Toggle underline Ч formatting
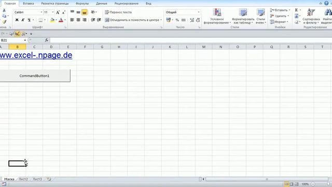The width and height of the screenshot is (332, 187). (29, 20)
